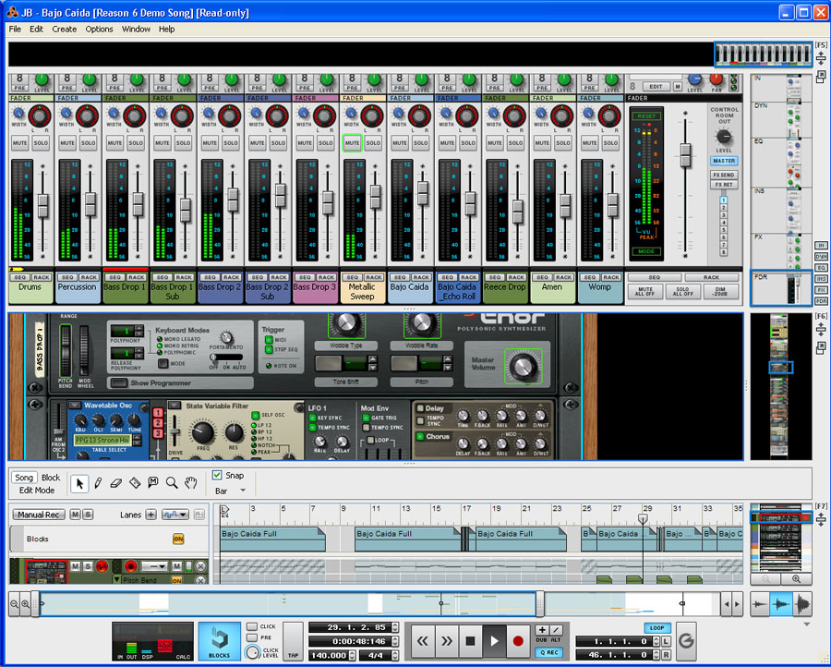Open tempo value stepper
Viewport: 831px width, 667px height.
point(352,655)
